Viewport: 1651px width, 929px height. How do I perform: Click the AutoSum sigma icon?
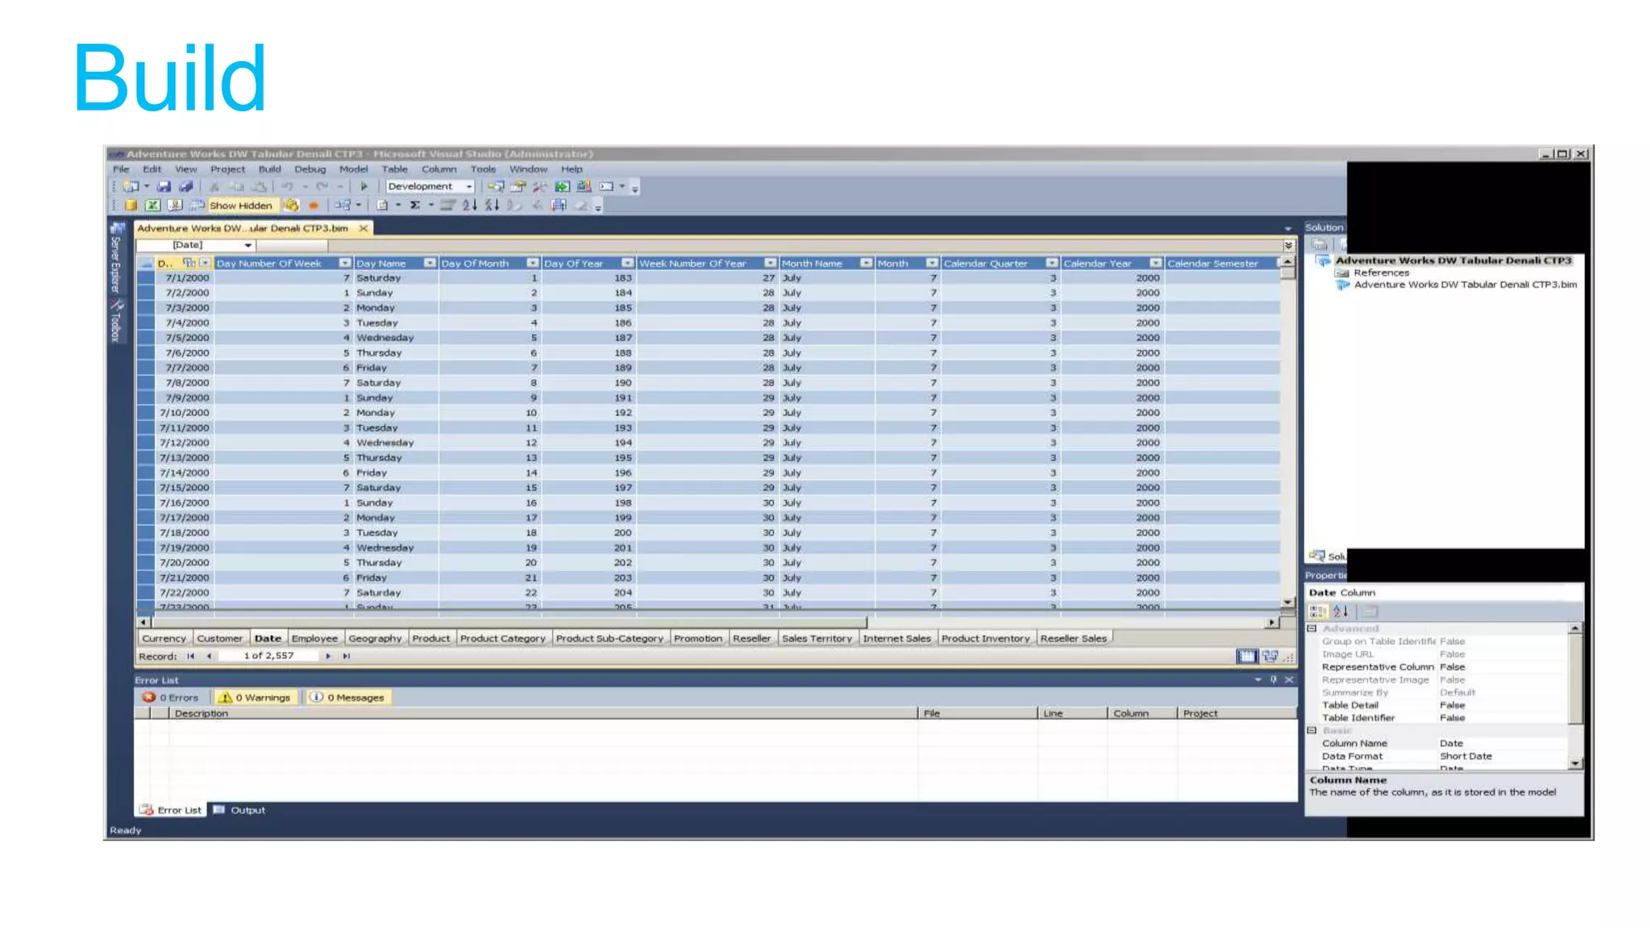click(x=414, y=206)
